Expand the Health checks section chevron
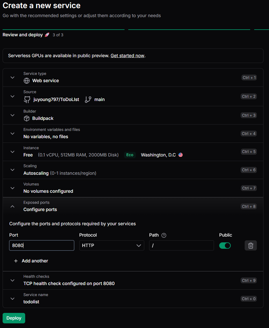 click(12, 280)
